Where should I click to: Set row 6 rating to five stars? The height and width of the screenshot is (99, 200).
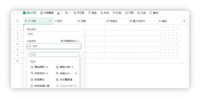coord(177,55)
